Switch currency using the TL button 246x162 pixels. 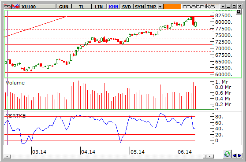[82, 7]
